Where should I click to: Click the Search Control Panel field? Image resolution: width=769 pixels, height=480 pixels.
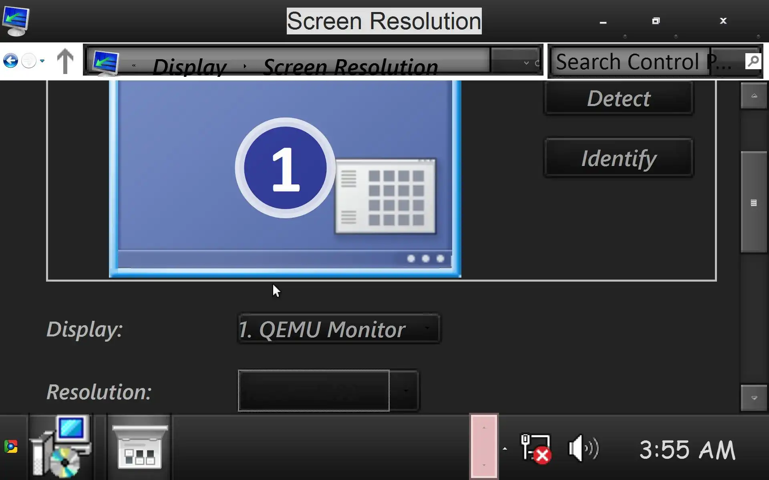tap(628, 62)
